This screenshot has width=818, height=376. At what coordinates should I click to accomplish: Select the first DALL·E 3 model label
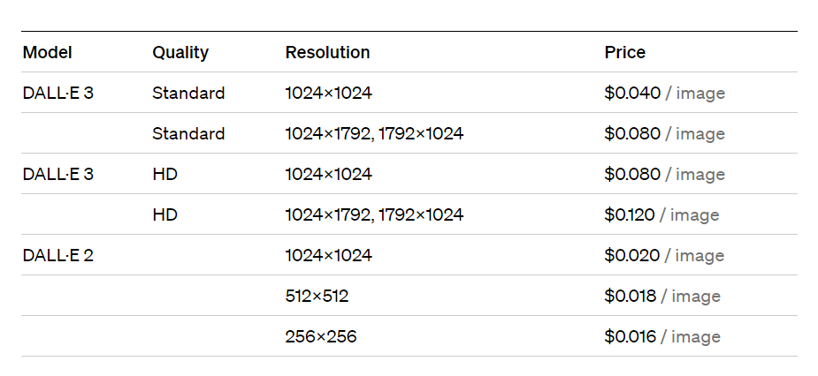[x=57, y=93]
